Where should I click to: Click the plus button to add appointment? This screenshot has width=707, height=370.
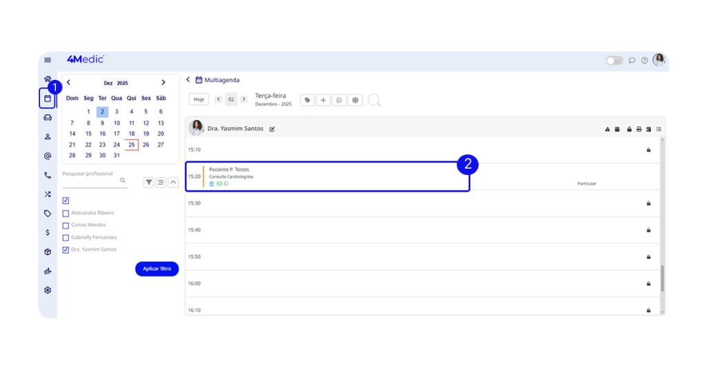[x=323, y=100]
